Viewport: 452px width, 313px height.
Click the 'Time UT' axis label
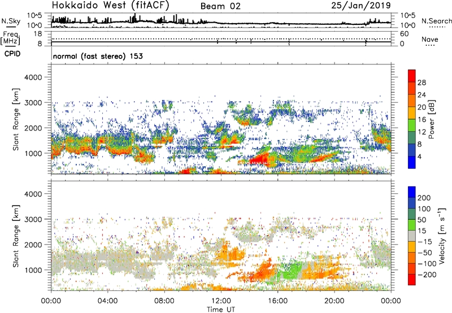221,310
